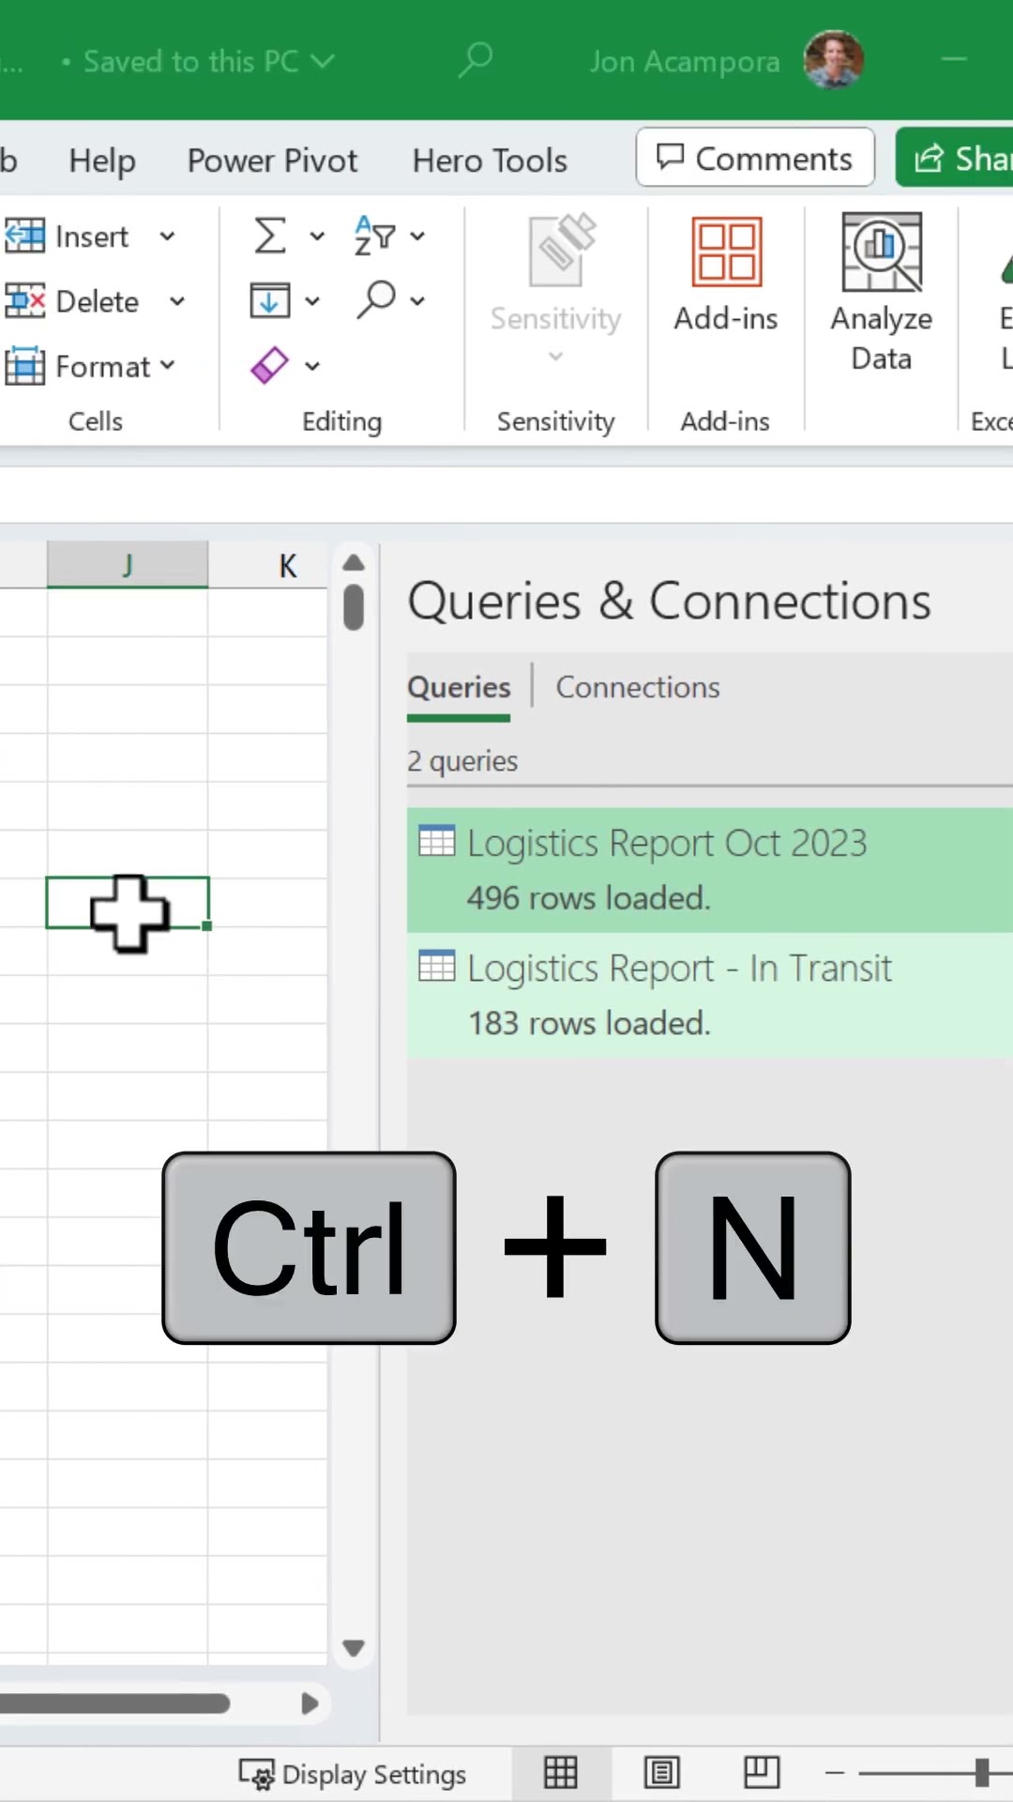Viewport: 1013px width, 1802px height.
Task: Open Display Settings in status bar
Action: (x=353, y=1774)
